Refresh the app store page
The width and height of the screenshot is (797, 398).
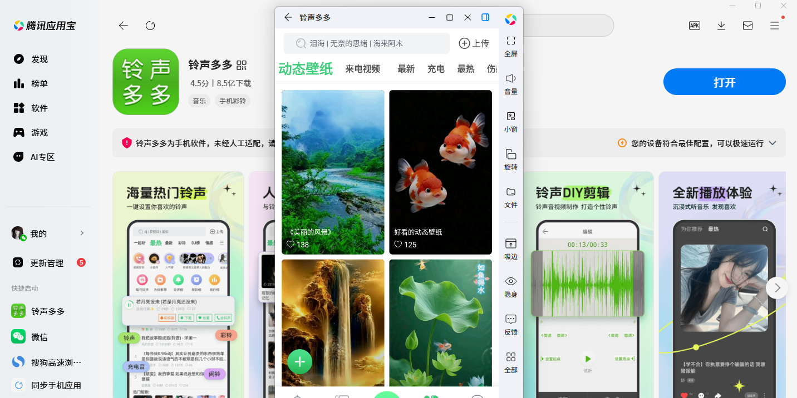pyautogui.click(x=150, y=26)
